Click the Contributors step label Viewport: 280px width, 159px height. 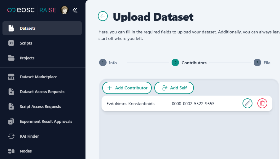pos(194,63)
